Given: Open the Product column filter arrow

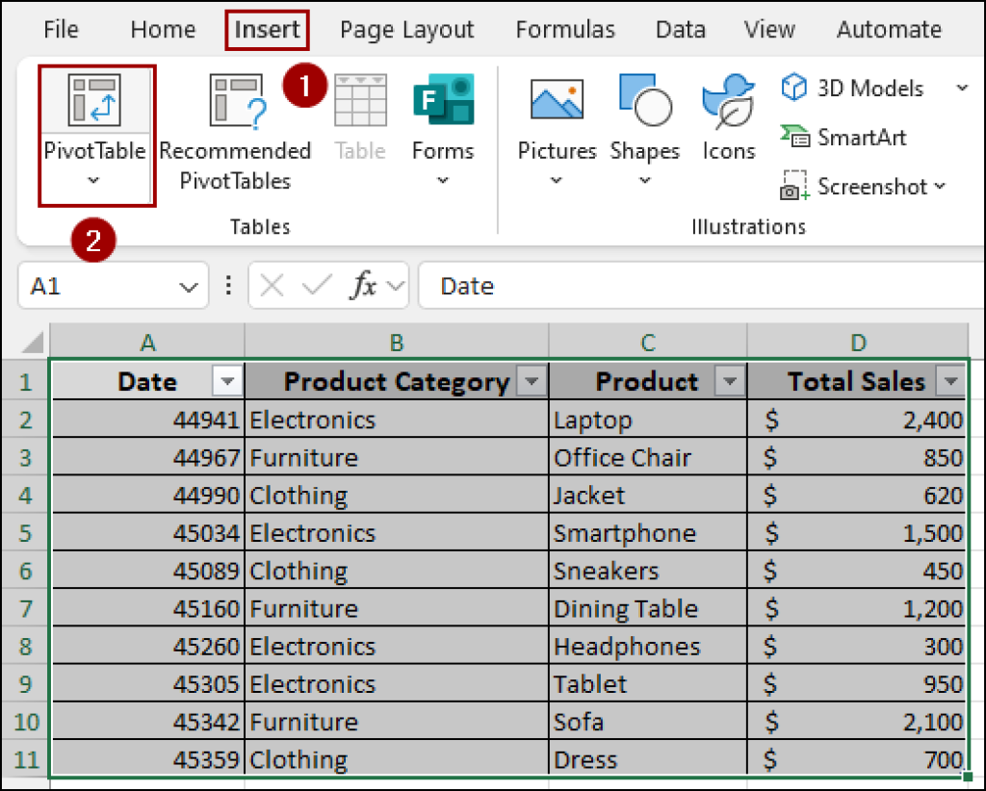Looking at the screenshot, I should (731, 381).
